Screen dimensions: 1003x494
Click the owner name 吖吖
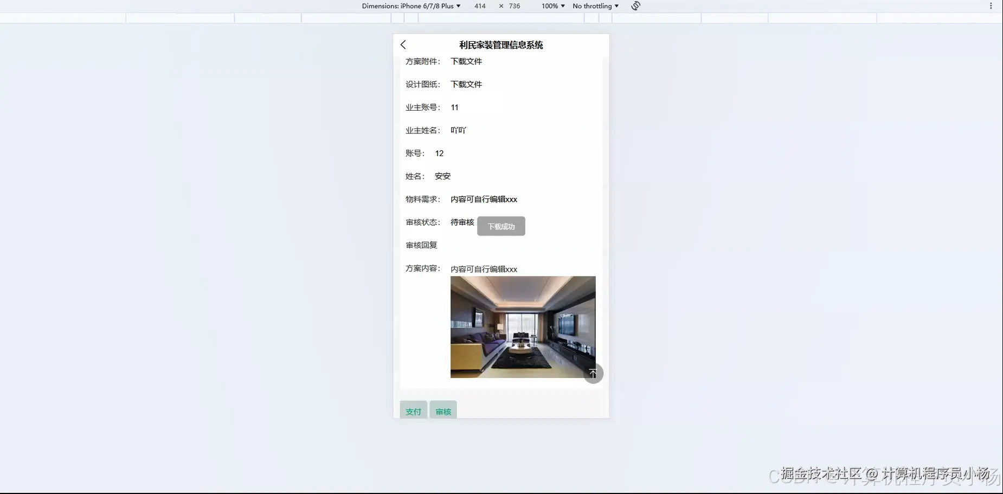[x=457, y=130]
